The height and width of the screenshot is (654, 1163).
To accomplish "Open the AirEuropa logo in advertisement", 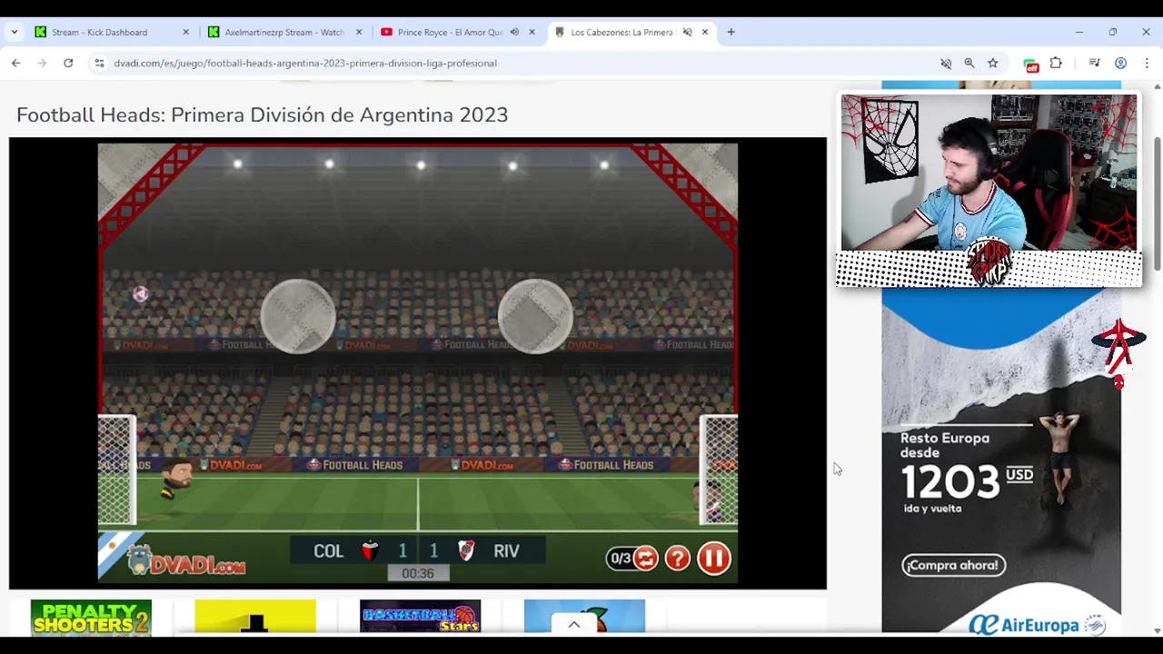I will pyautogui.click(x=1036, y=624).
